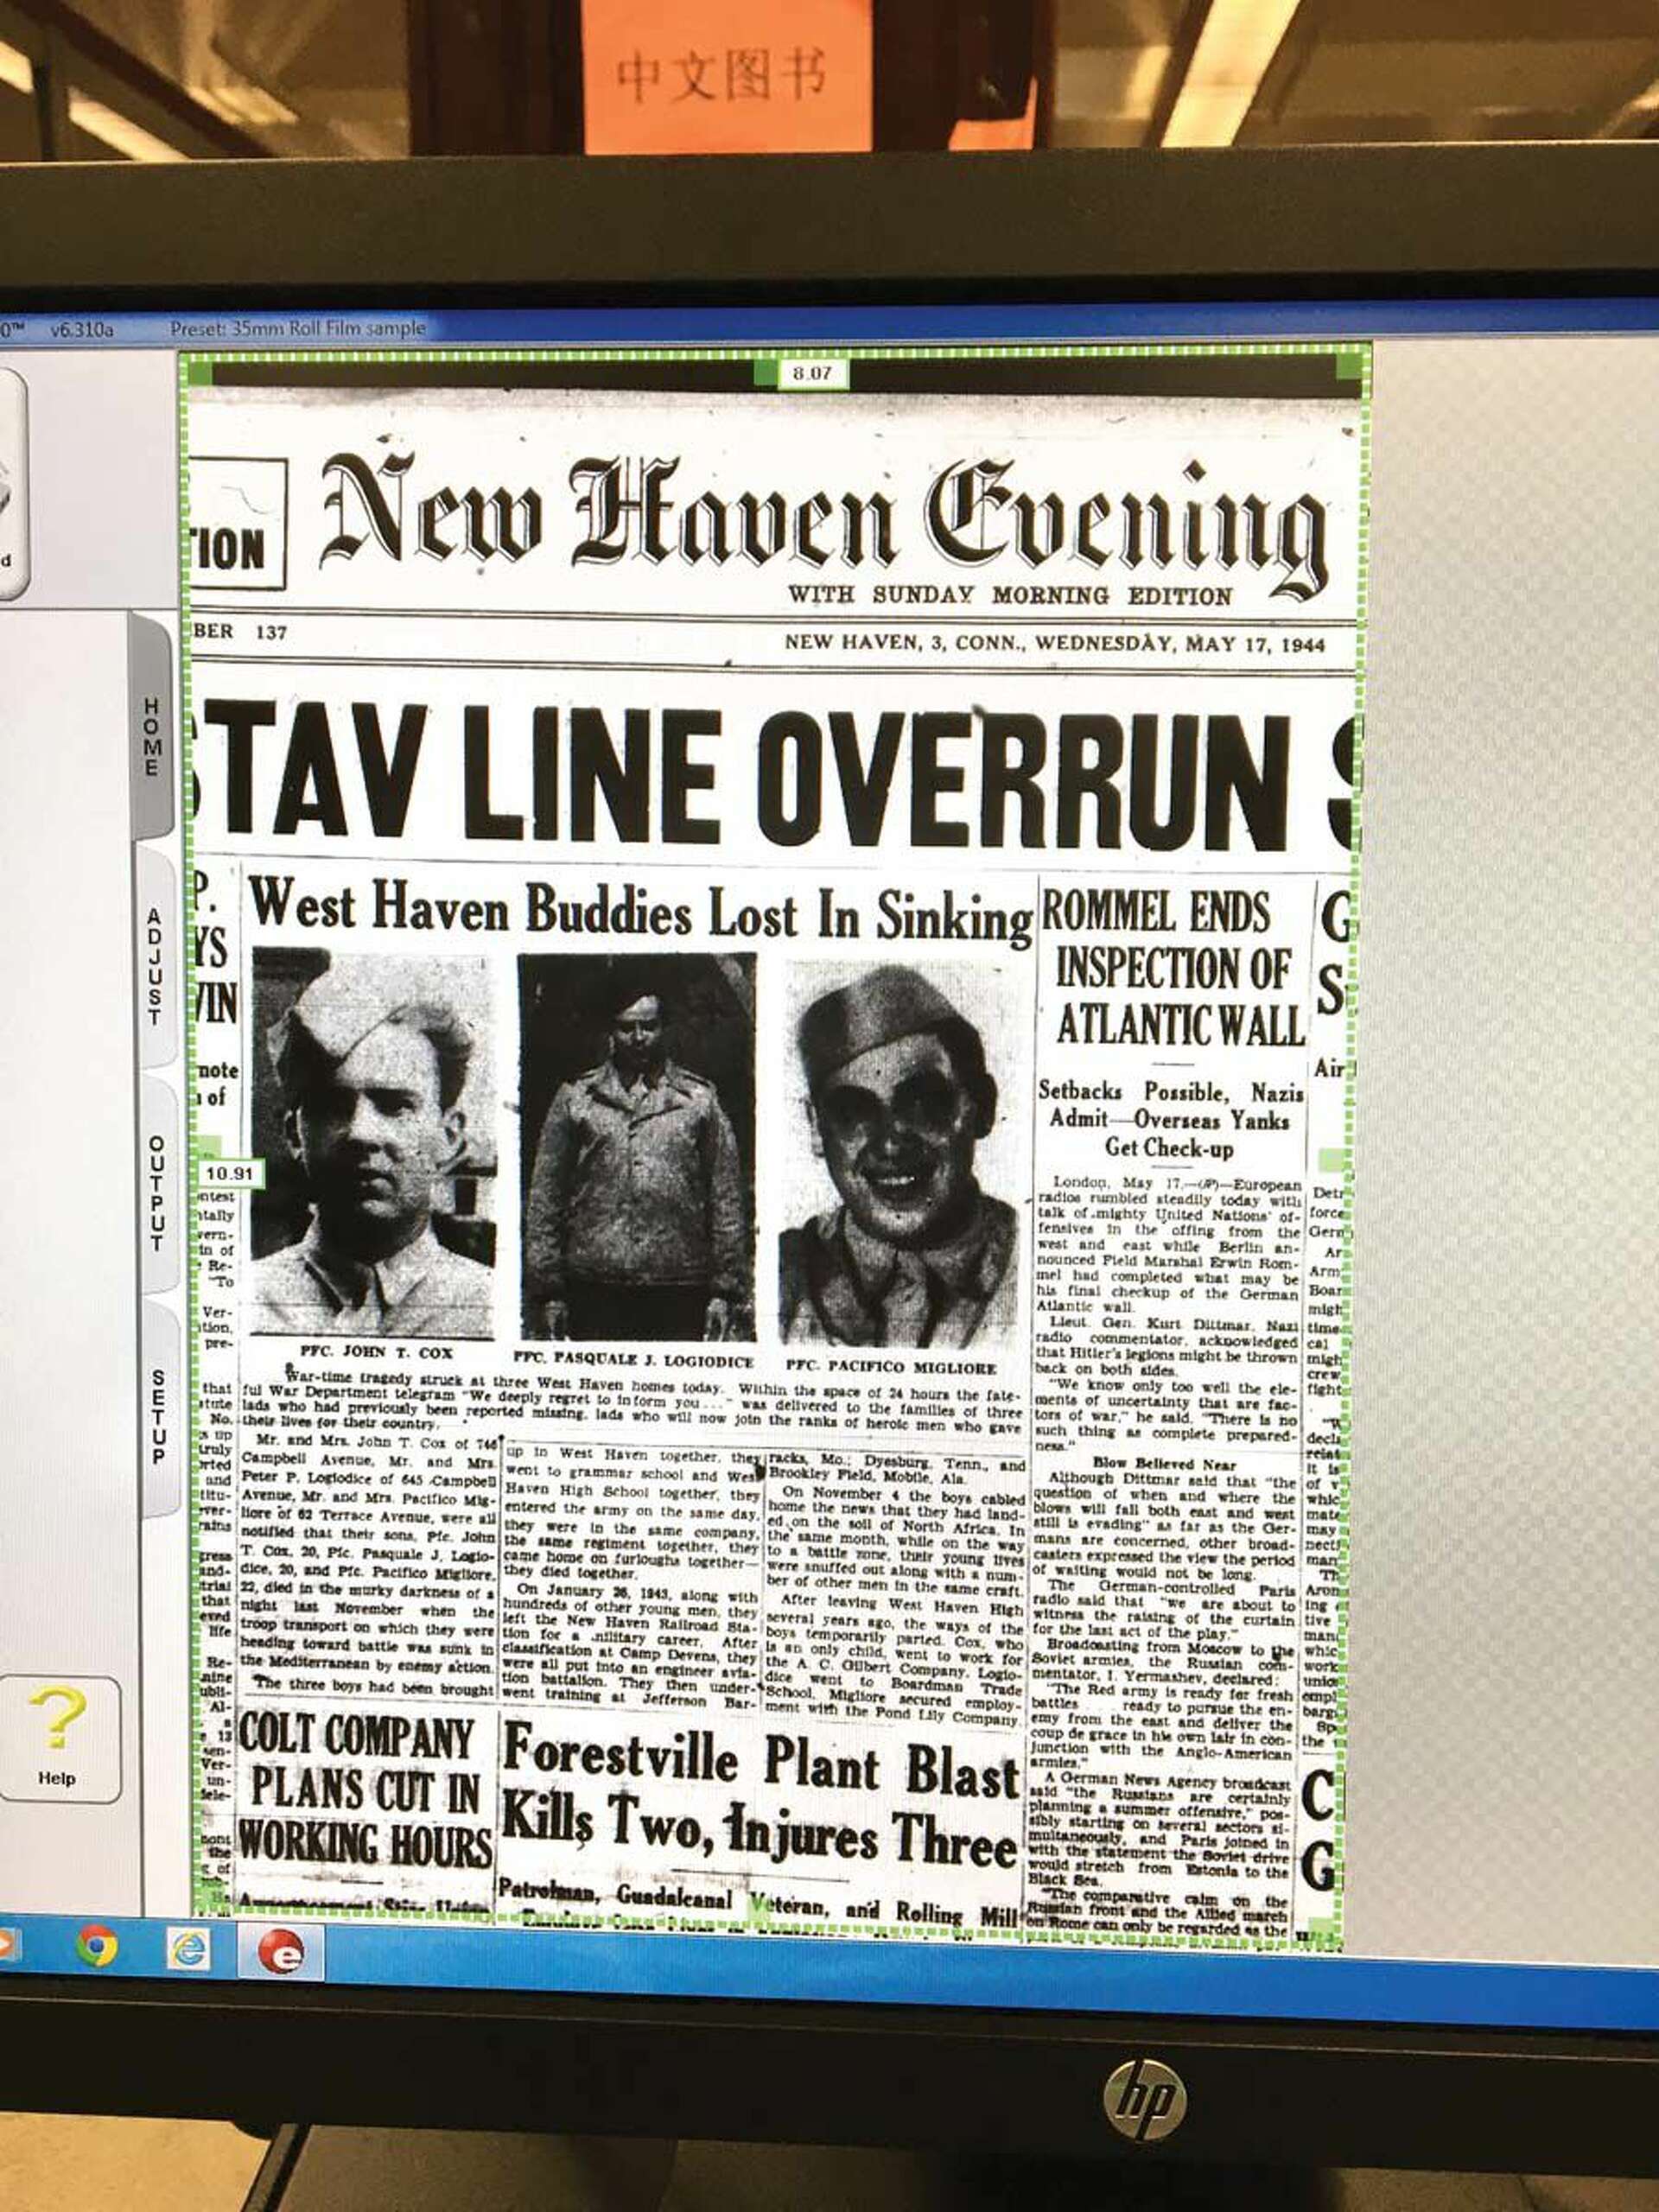The height and width of the screenshot is (2212, 1659).
Task: Click the 'Preset: 35mm Roll Film sample' title text
Action: tap(297, 328)
